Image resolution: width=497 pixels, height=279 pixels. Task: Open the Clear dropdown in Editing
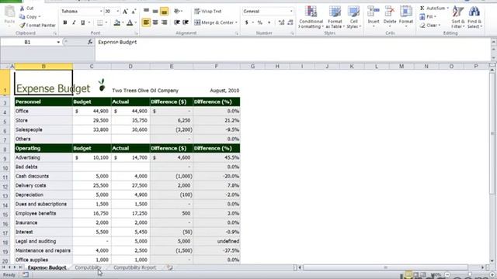coord(430,26)
